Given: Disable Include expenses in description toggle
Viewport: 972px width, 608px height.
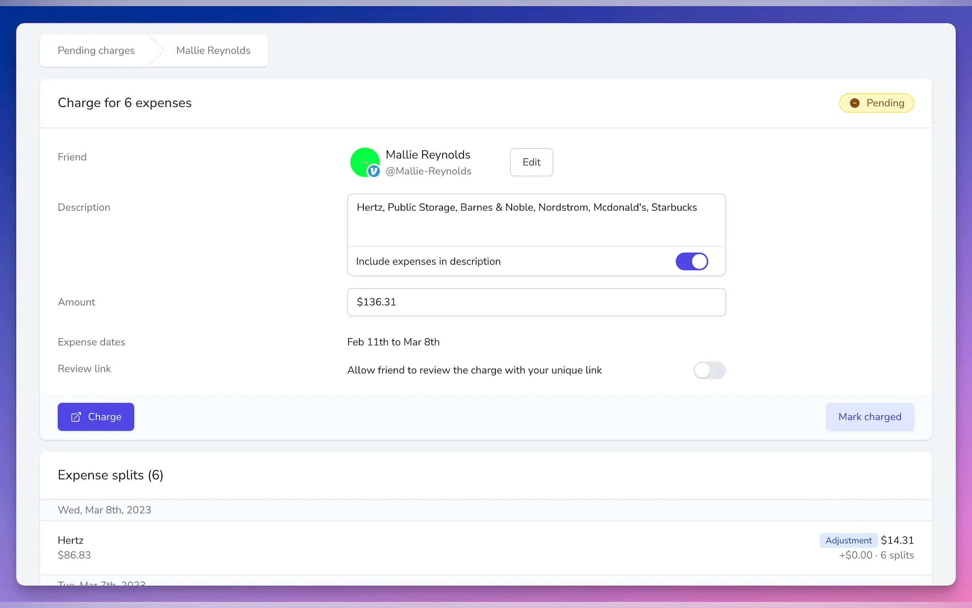Looking at the screenshot, I should [691, 262].
